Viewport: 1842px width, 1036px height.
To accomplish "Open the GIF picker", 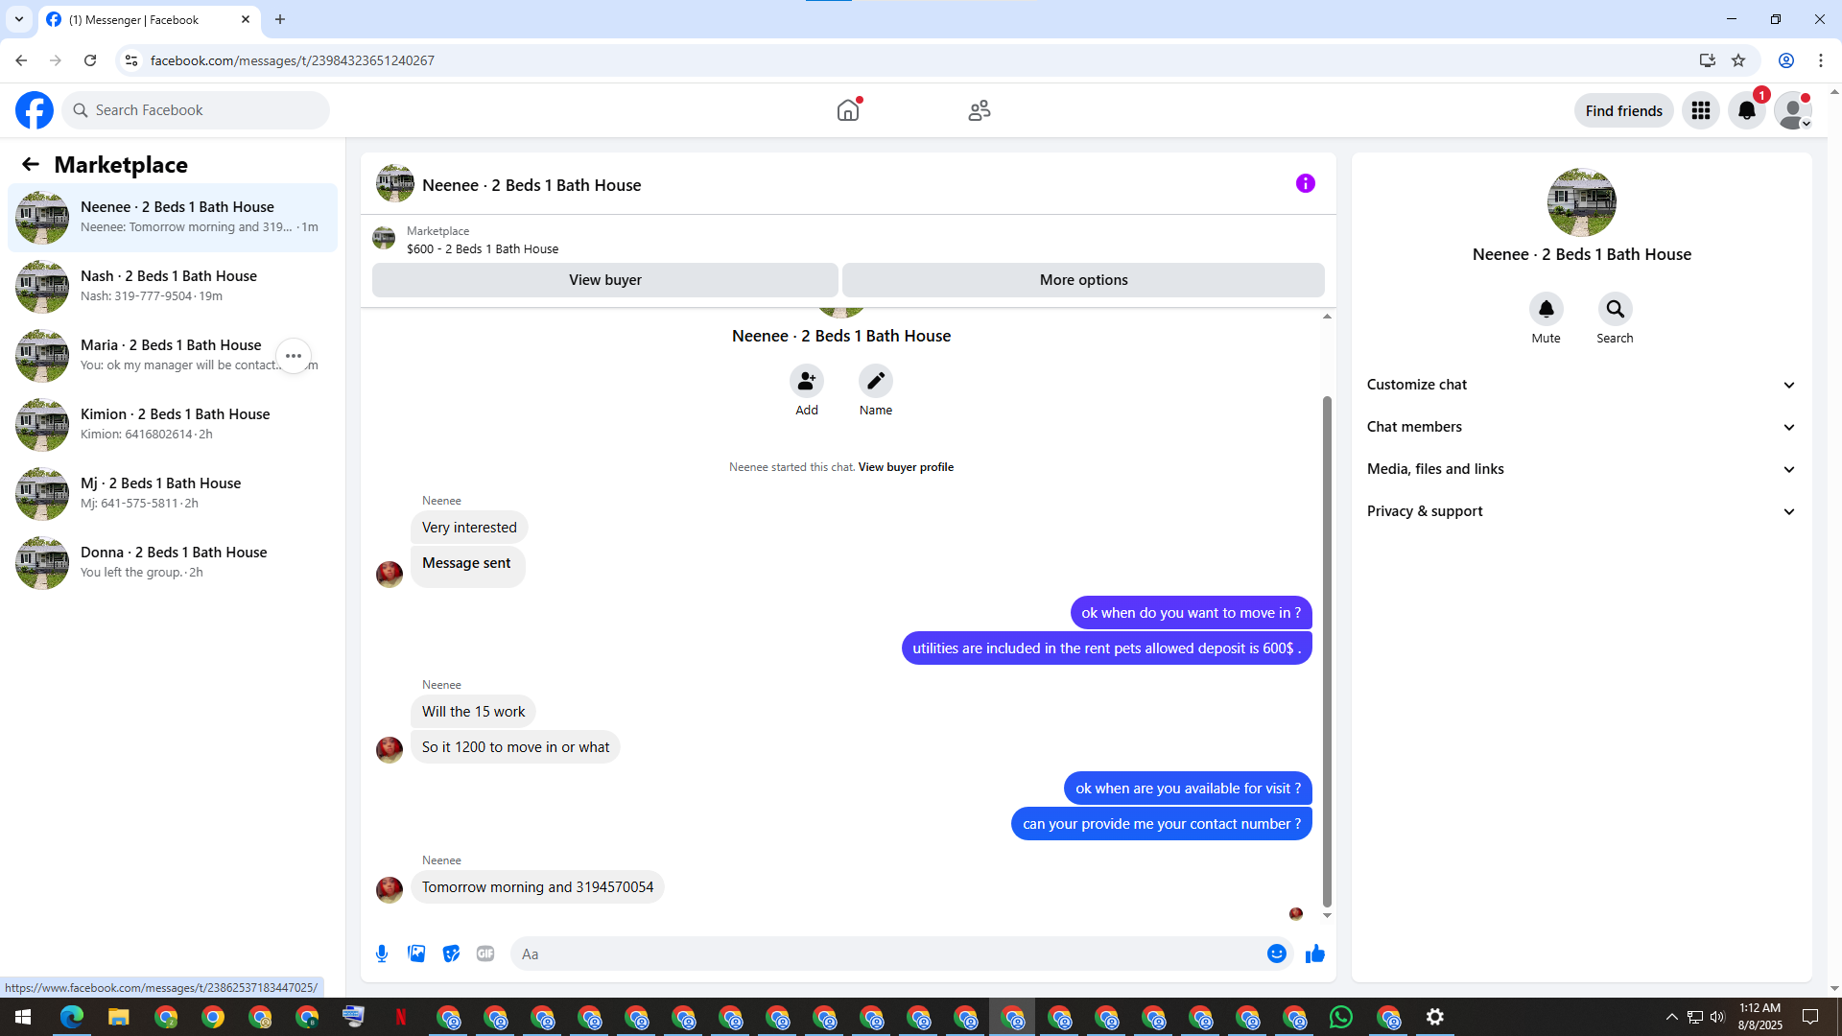I will point(485,954).
